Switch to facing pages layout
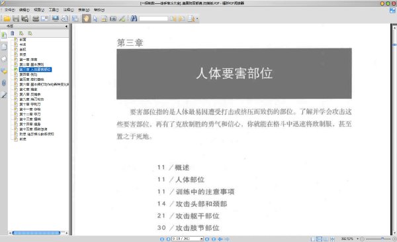 coord(326,239)
